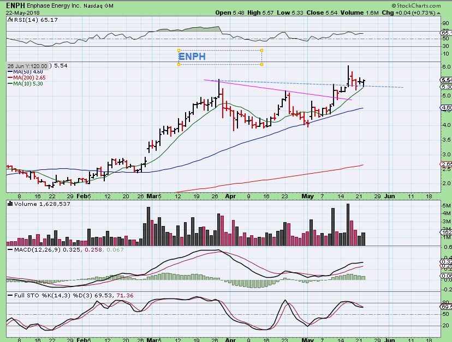The image size is (452, 342).
Task: Click the Volume 1,628,537 label
Action: (42, 204)
